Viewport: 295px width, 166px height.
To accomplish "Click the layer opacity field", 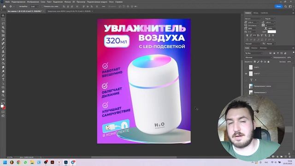I will [x=289, y=57].
